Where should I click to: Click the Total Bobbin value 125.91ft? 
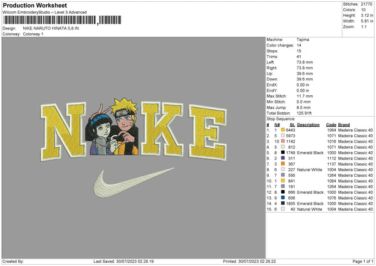pos(304,113)
